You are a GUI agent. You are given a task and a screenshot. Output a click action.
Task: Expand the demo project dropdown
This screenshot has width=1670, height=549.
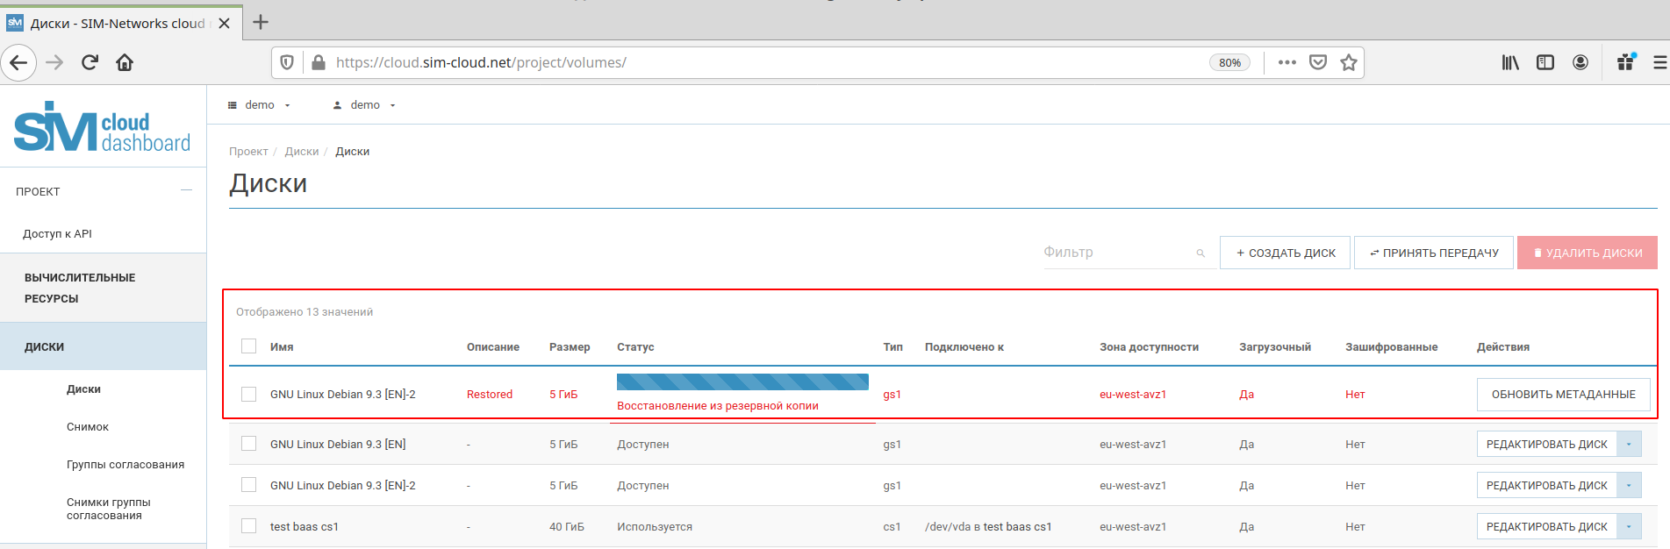tap(259, 105)
